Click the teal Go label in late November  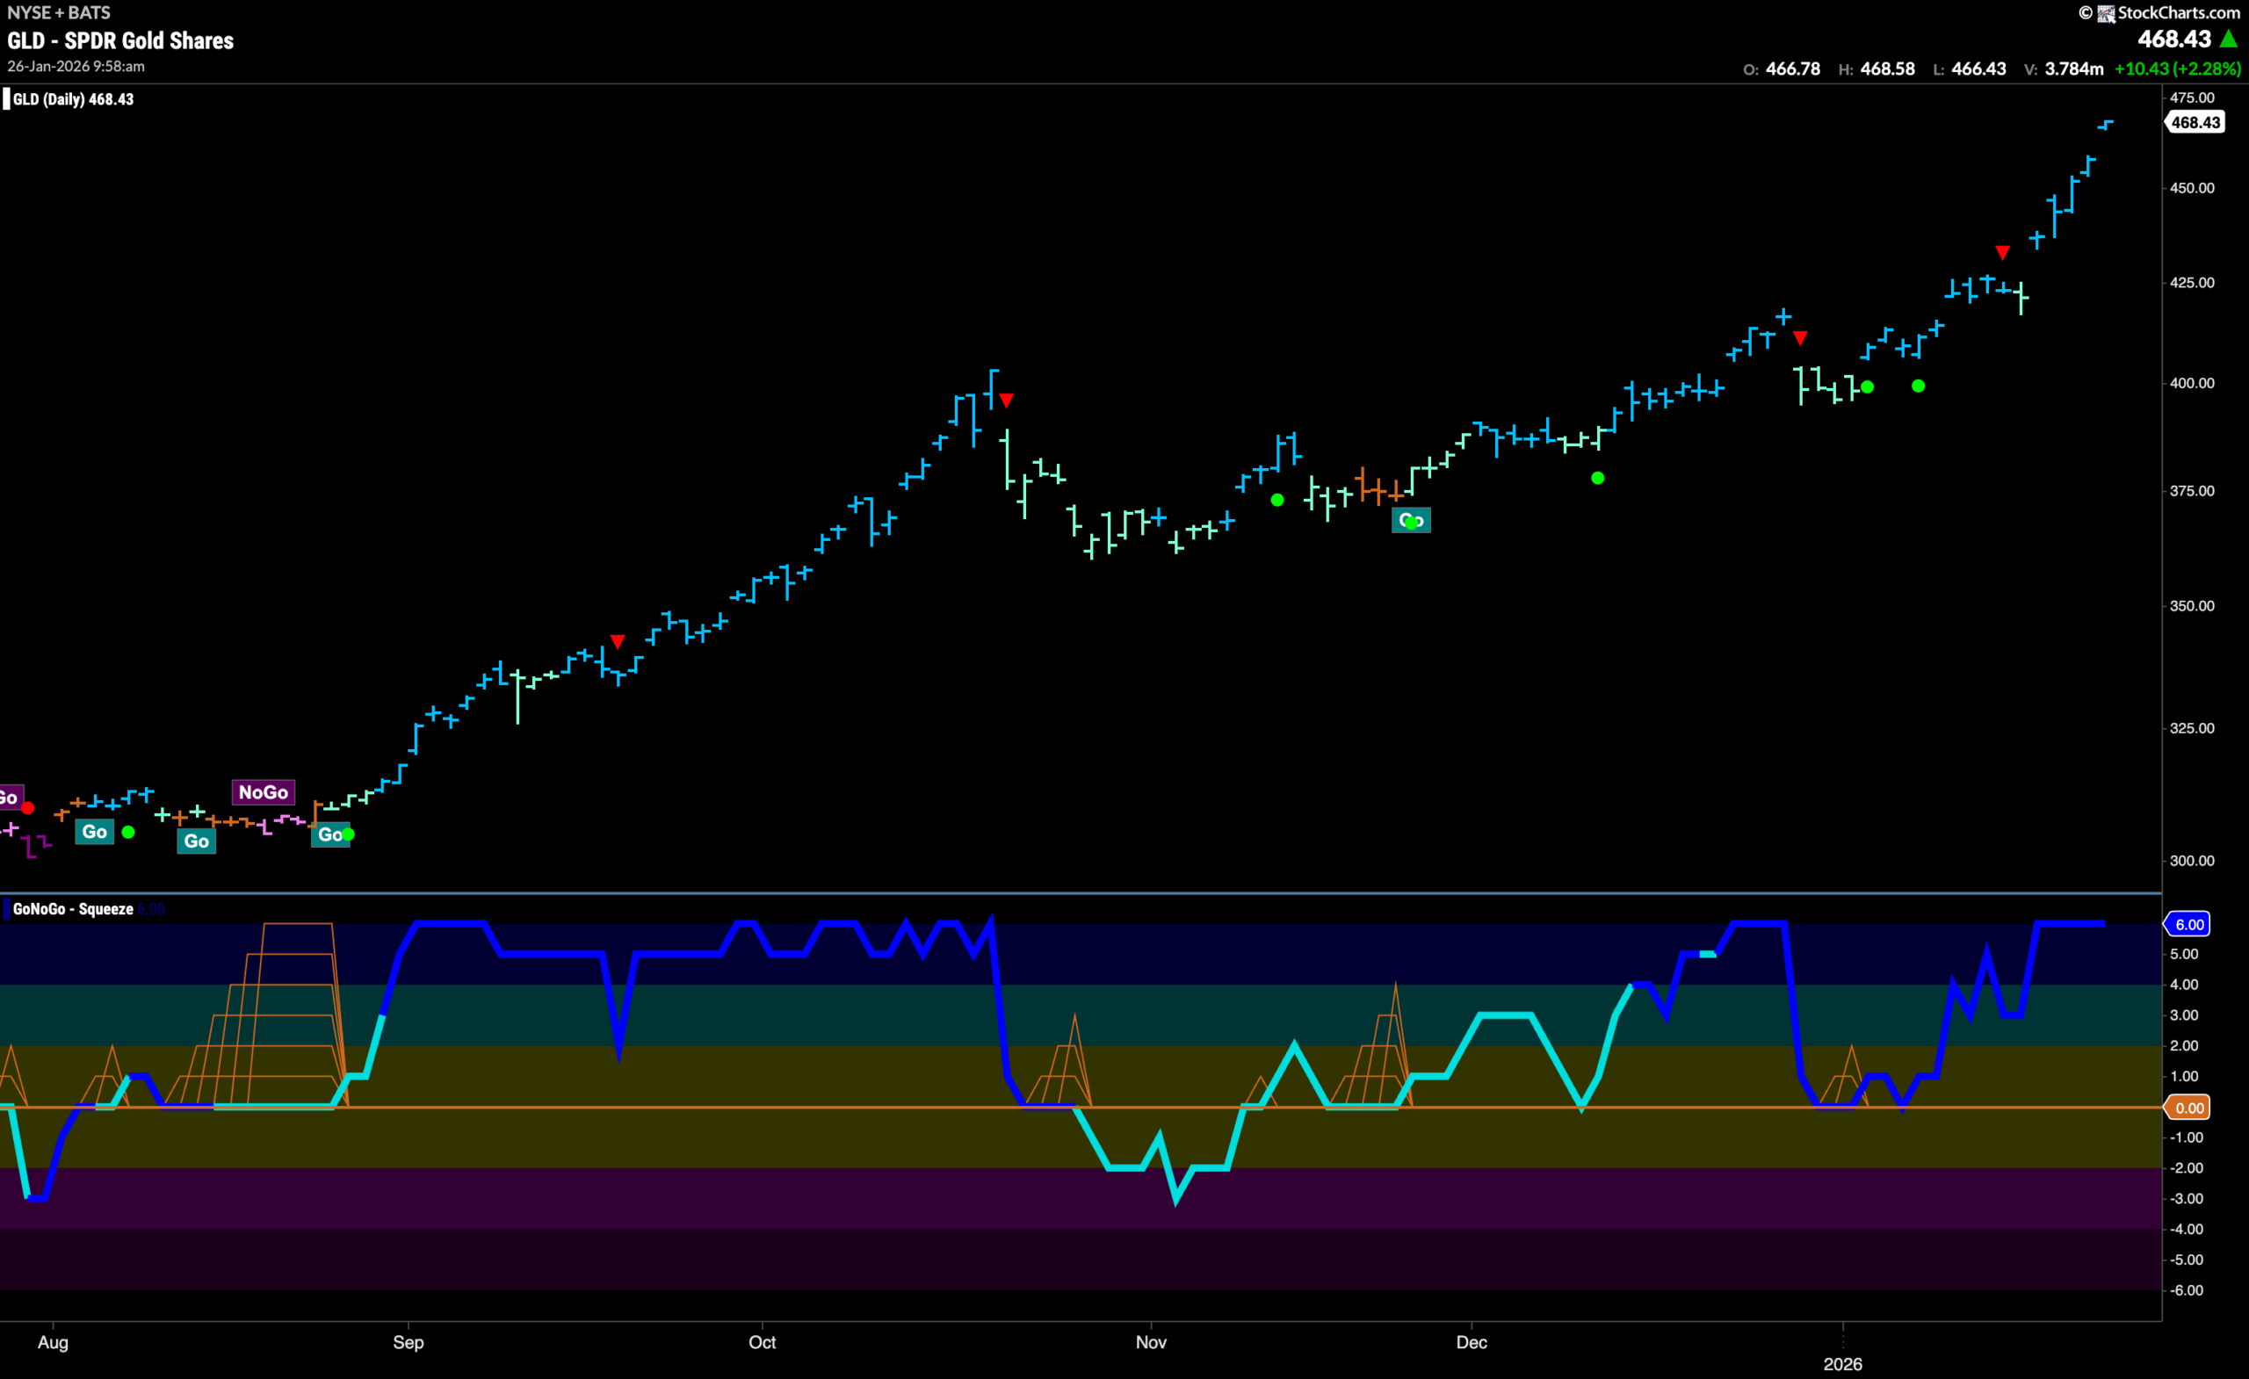(x=1410, y=520)
